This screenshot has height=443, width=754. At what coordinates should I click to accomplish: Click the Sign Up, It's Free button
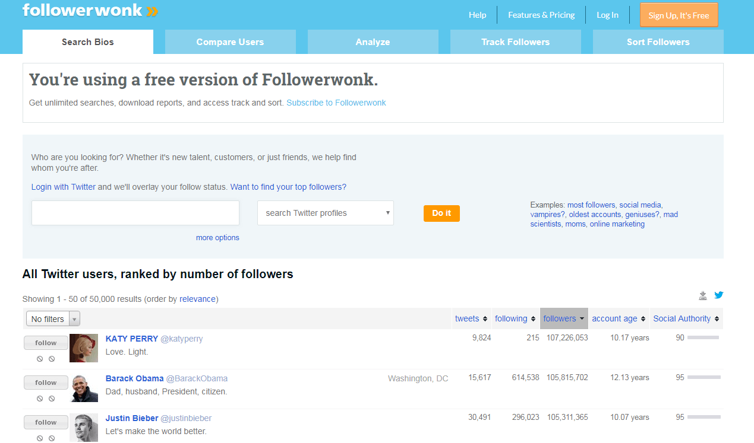679,15
